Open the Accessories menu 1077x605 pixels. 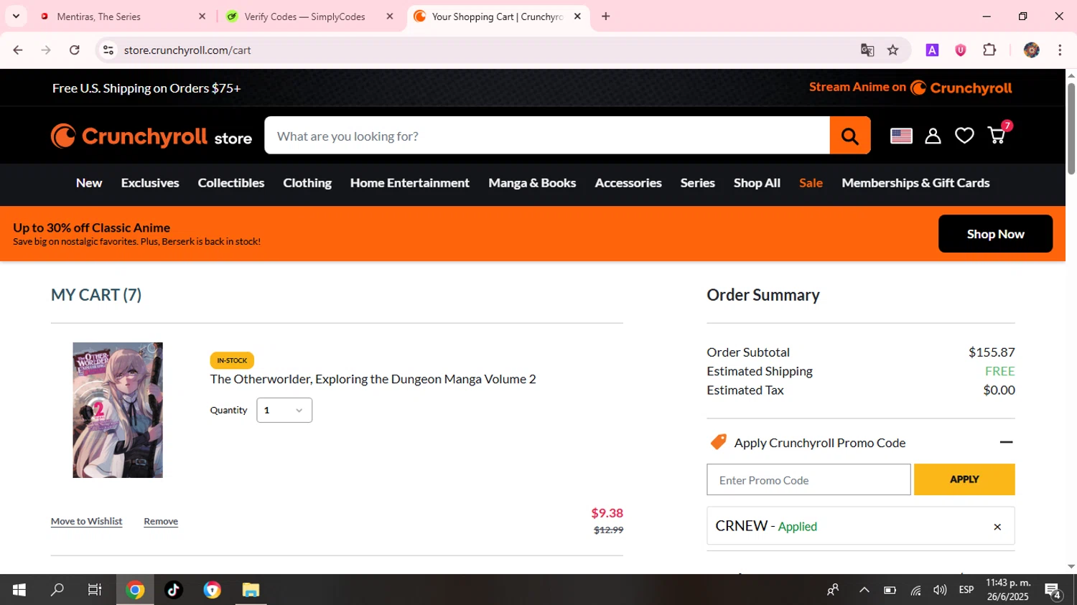[x=628, y=183]
